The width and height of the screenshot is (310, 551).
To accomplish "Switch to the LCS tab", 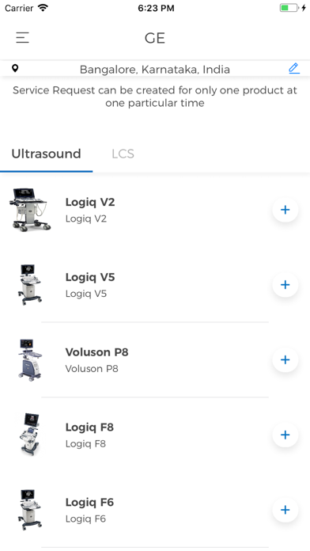I will [x=123, y=154].
